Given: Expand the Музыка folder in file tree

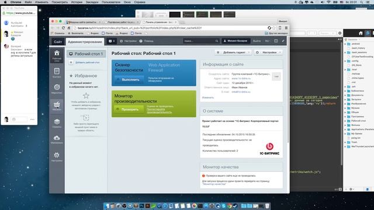Looking at the screenshot, I should [x=345, y=108].
